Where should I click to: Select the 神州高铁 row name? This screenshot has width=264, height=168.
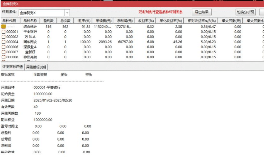pyautogui.click(x=30, y=57)
